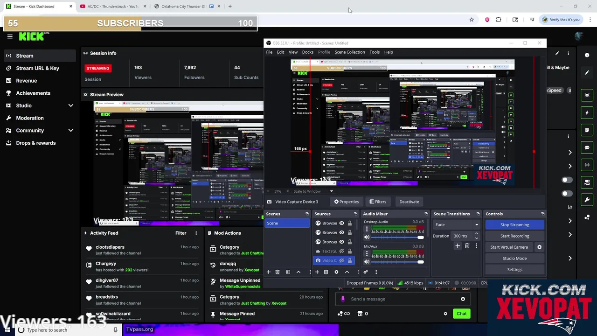Click the info icon in Kick right sidebar
Image resolution: width=597 pixels, height=336 pixels.
587,55
